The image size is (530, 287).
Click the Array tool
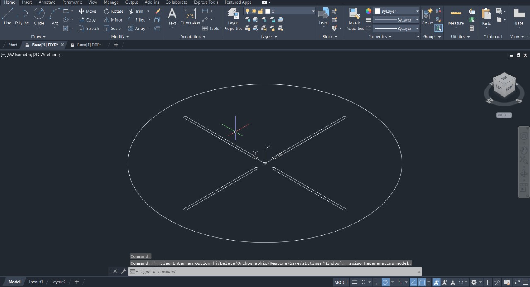coord(137,29)
